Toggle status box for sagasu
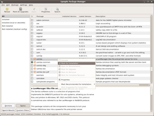 click(32, 33)
